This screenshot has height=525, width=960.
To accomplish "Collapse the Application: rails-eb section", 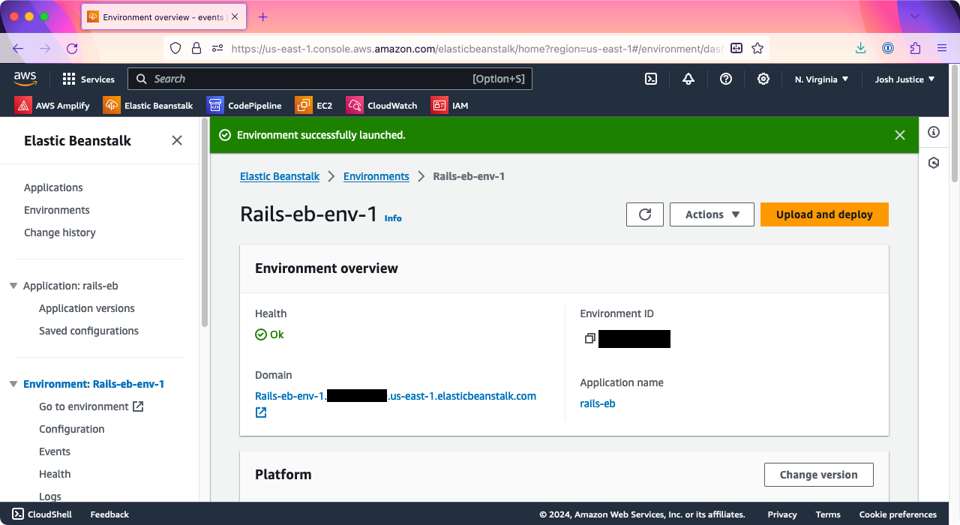I will click(x=13, y=286).
